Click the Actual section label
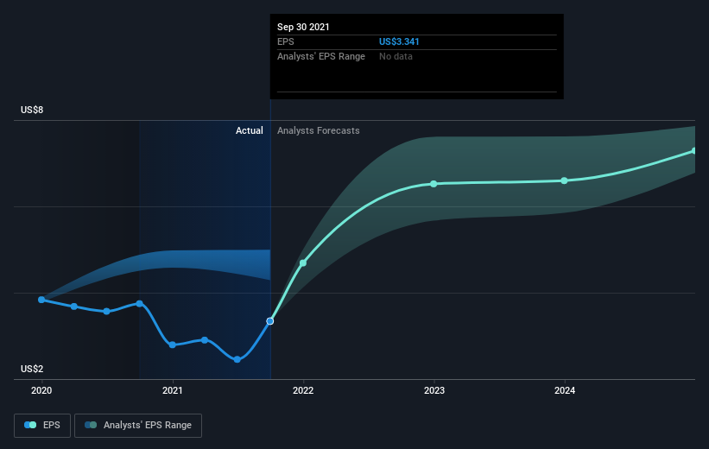 250,130
